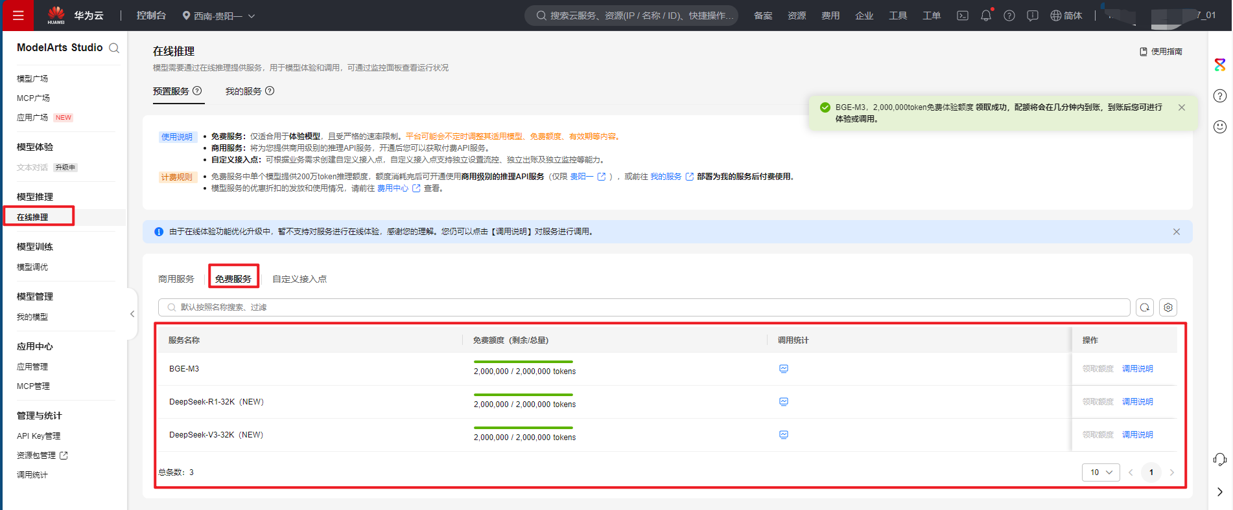Viewport: 1233px width, 510px height.
Task: Go to next page arrow
Action: (1172, 472)
